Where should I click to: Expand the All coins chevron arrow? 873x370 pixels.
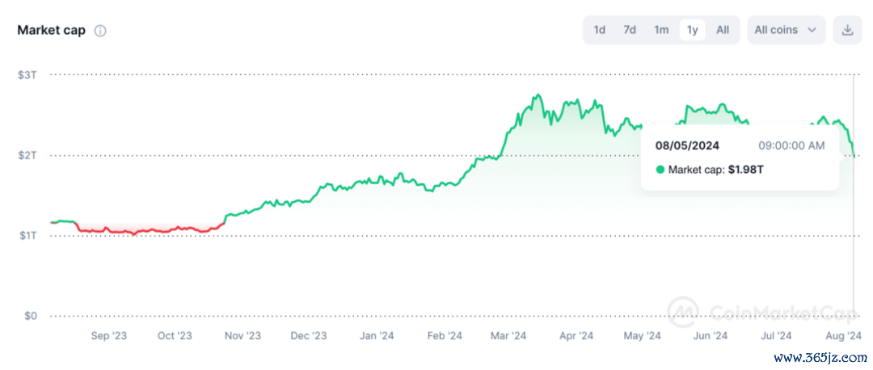[x=812, y=30]
